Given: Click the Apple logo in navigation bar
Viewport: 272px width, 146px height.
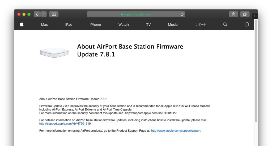Looking at the screenshot, I should [22, 24].
